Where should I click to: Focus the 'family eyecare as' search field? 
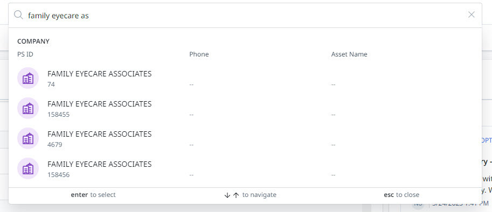tap(245, 15)
